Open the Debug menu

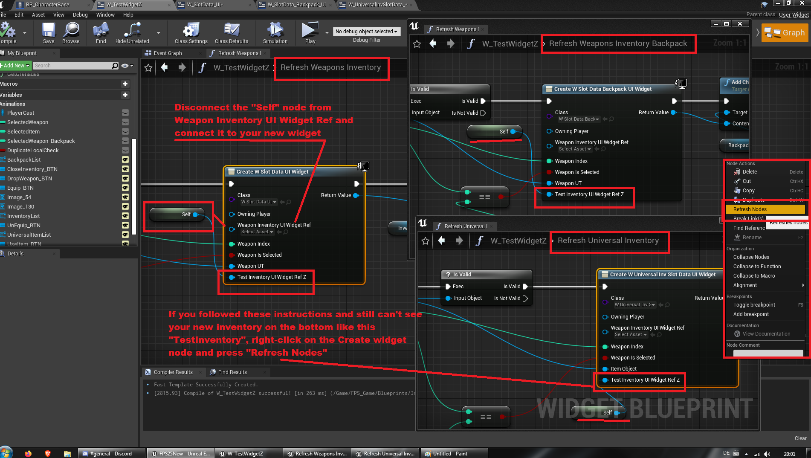pos(80,14)
